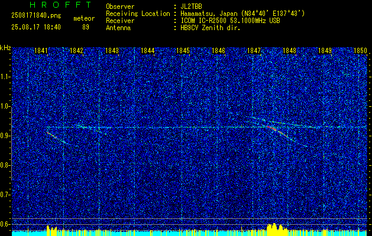Click the red meteor echo near 1841
Image resolution: width=372 pixels, height=236 pixels.
coord(52,135)
